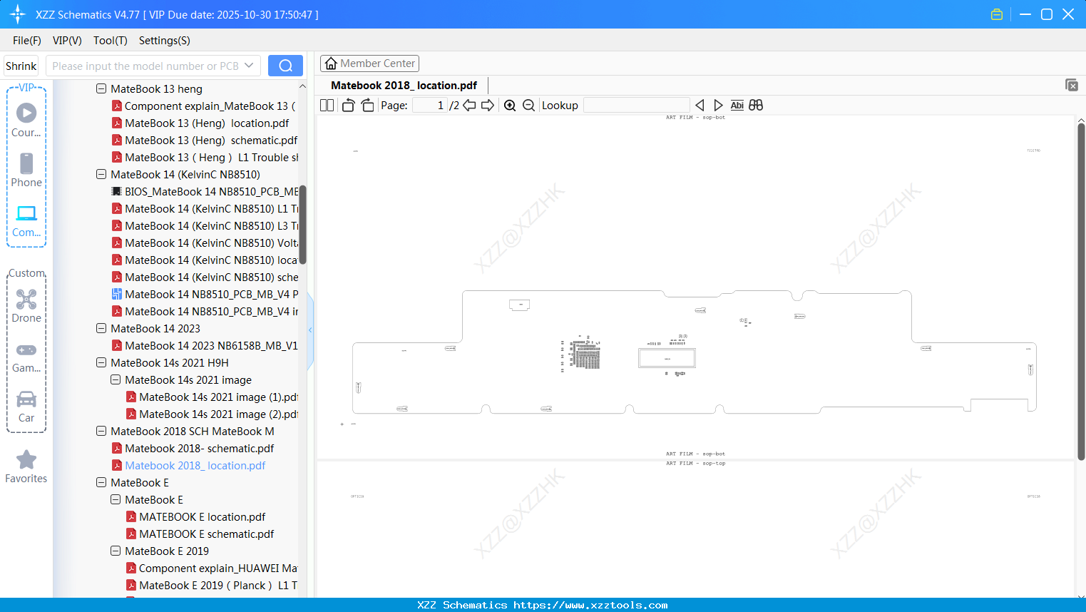Rotate the page counterclockwise
Screen dimensions: 1086x612
click(x=348, y=106)
